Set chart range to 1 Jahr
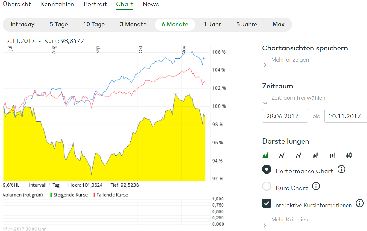Image resolution: width=367 pixels, height=231 pixels. tap(212, 25)
